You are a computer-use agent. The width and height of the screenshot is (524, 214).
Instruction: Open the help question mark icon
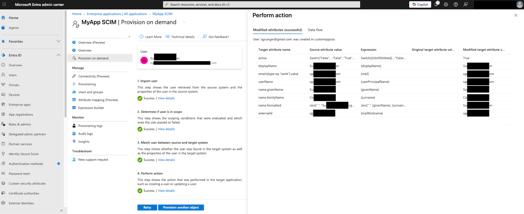coord(456,5)
